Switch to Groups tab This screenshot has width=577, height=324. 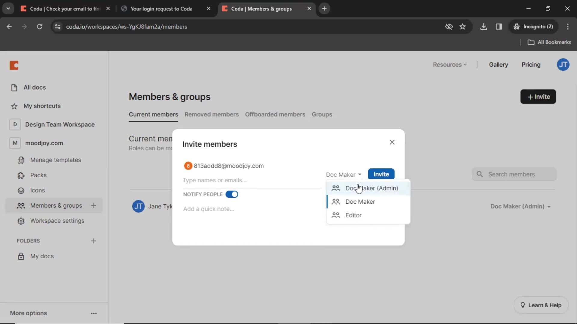point(322,114)
